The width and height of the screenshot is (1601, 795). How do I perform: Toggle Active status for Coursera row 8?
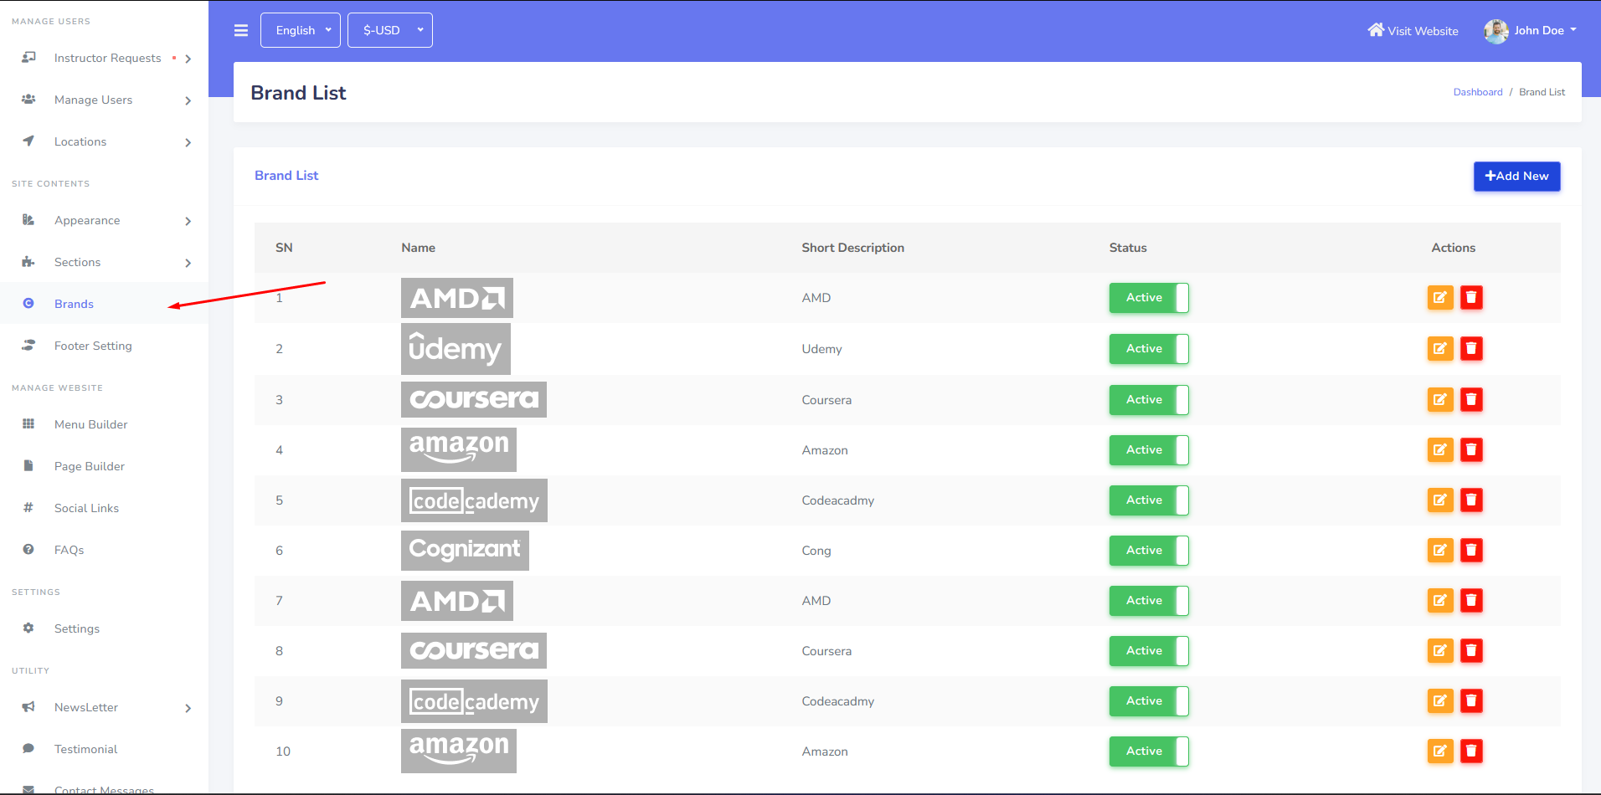pyautogui.click(x=1149, y=651)
